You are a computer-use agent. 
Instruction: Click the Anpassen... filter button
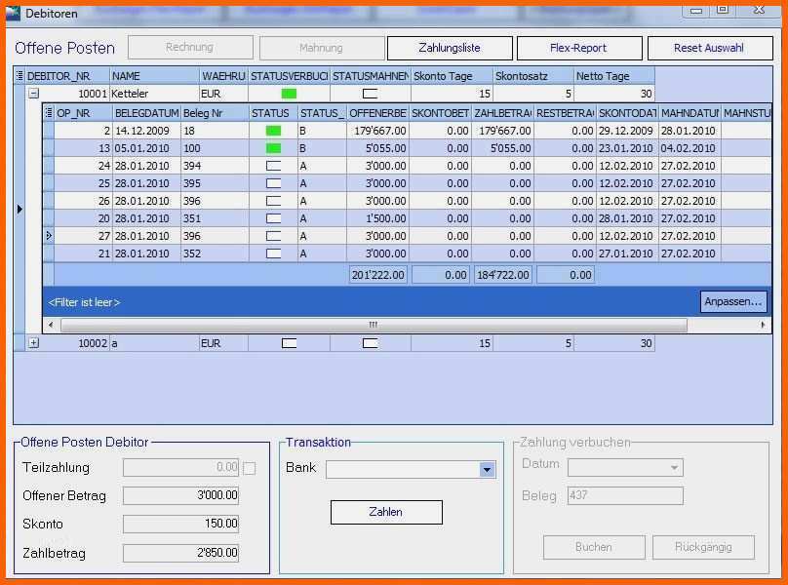733,301
